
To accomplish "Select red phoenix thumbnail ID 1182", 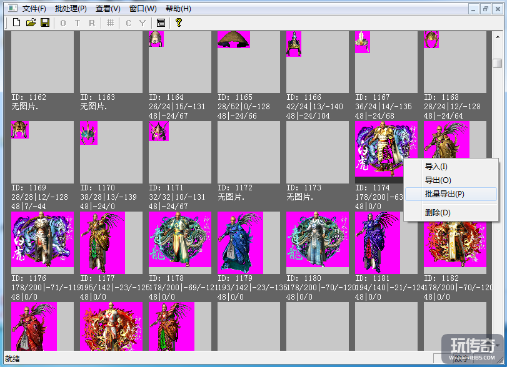I will [455, 248].
